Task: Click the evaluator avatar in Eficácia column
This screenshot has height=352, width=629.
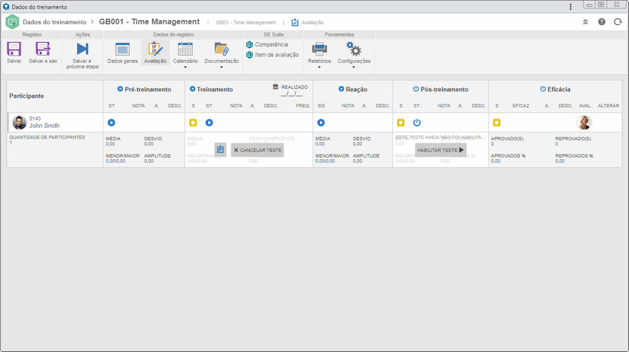Action: pyautogui.click(x=584, y=122)
